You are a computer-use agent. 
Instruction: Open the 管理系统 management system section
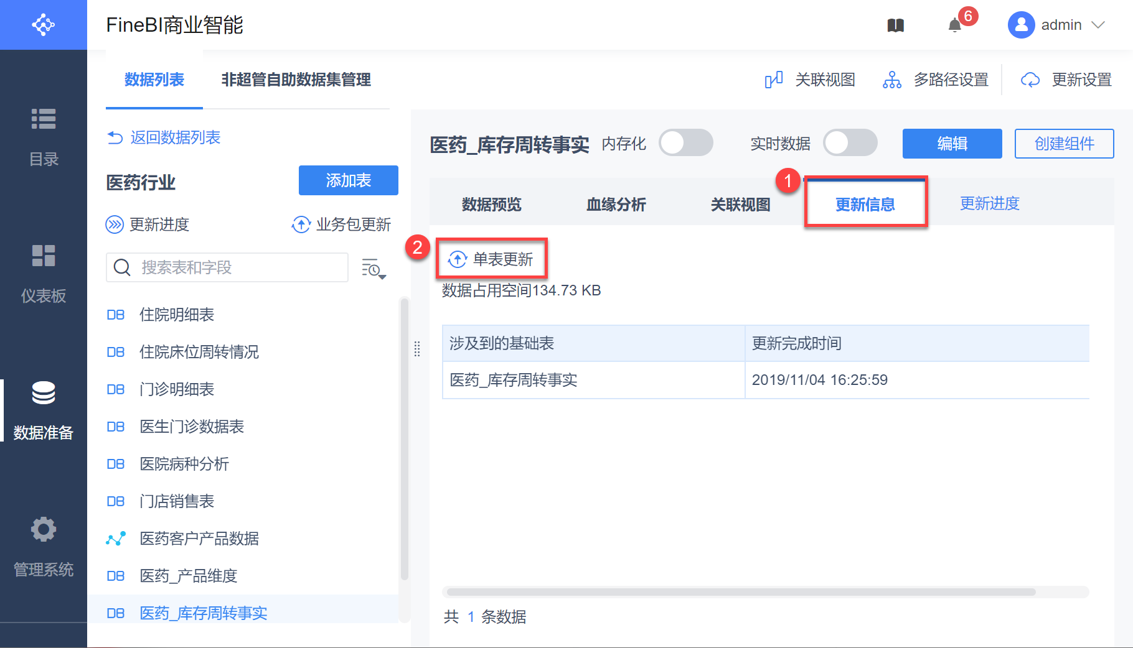(44, 547)
